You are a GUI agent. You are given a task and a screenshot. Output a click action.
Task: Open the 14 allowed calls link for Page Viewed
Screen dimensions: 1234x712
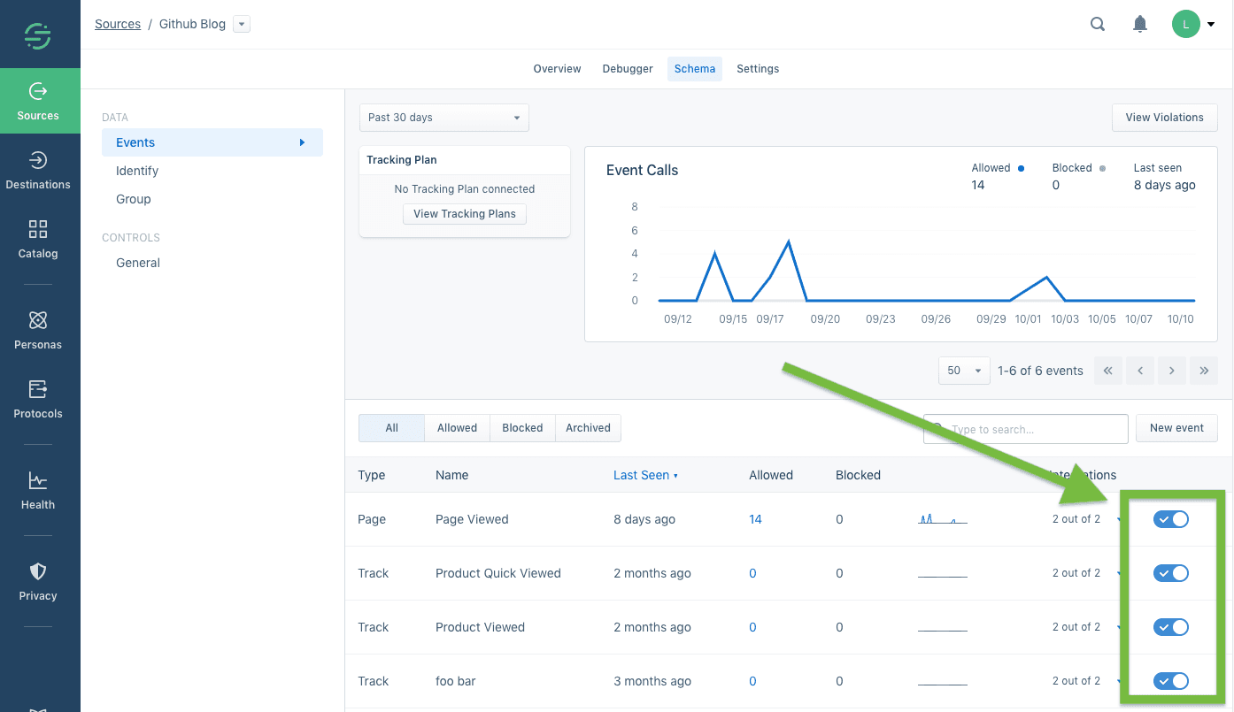click(x=754, y=519)
